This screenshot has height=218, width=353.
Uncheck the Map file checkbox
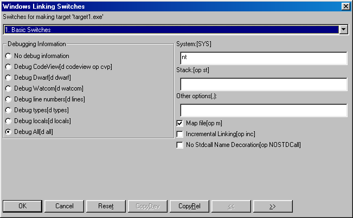[x=180, y=123]
